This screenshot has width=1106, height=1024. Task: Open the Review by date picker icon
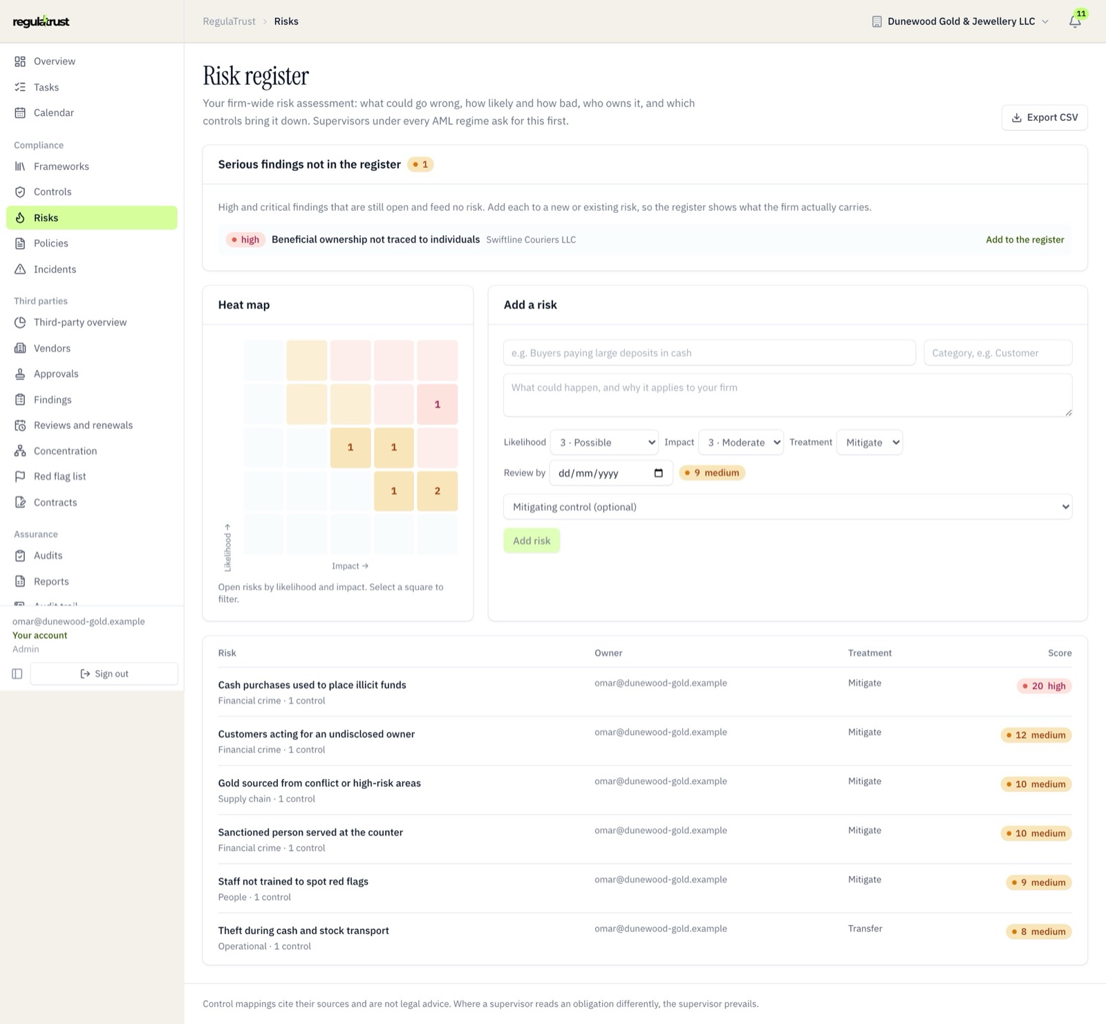point(658,473)
